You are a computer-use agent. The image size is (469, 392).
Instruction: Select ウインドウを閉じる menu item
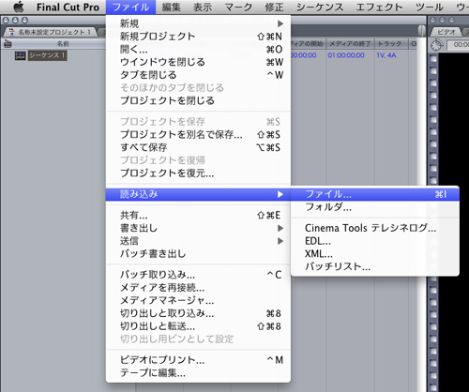pyautogui.click(x=198, y=62)
